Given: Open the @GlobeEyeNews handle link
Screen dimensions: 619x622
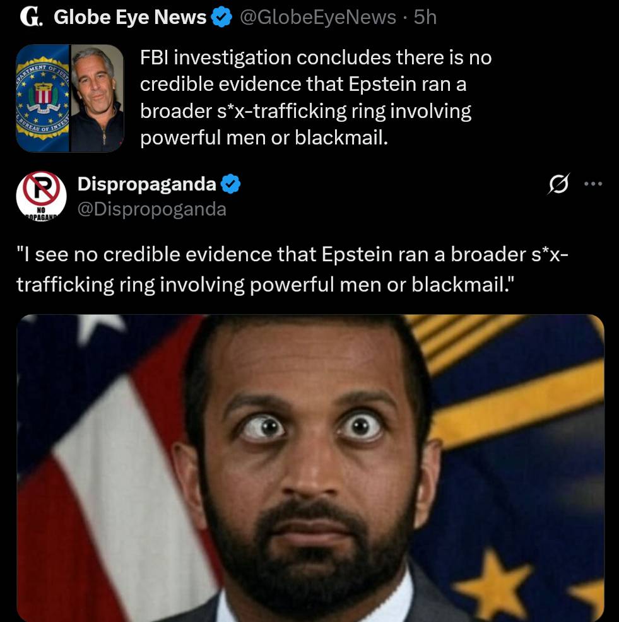Looking at the screenshot, I should 318,17.
